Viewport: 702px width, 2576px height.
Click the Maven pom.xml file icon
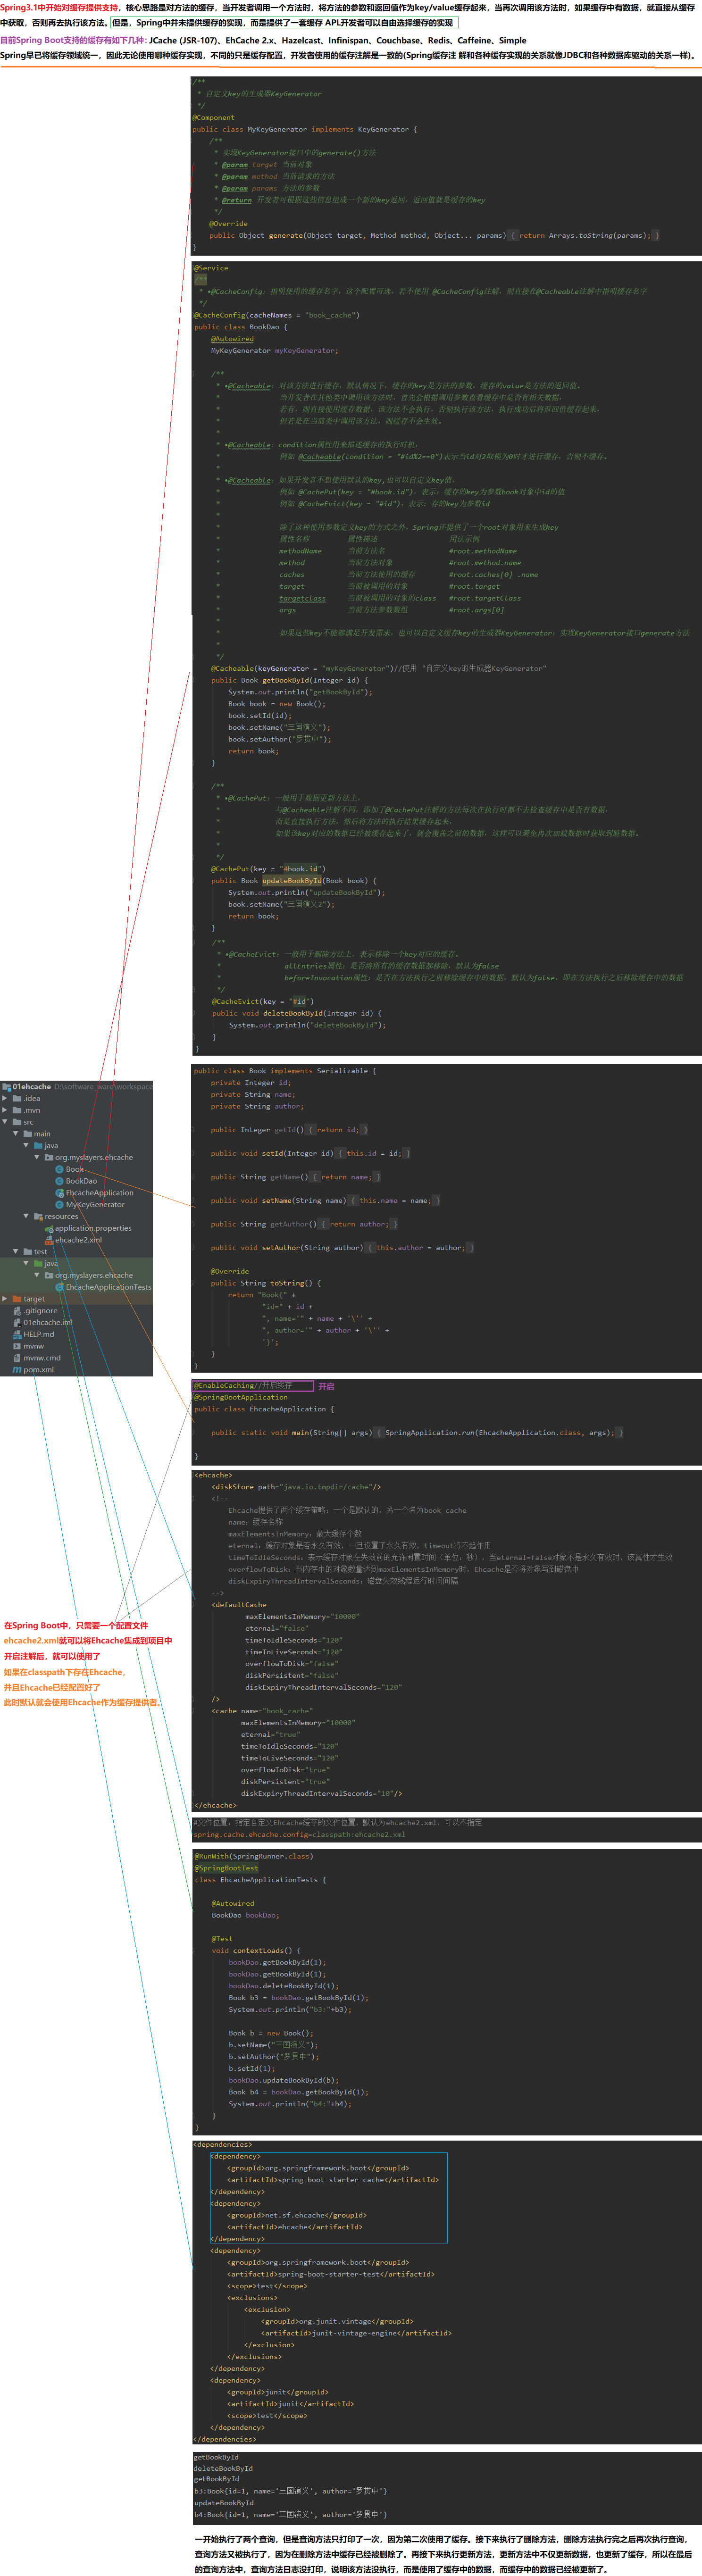17,1370
